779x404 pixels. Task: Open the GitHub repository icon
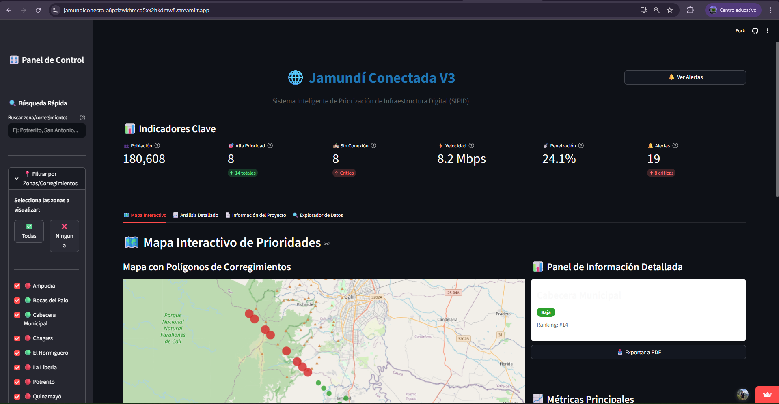point(755,31)
